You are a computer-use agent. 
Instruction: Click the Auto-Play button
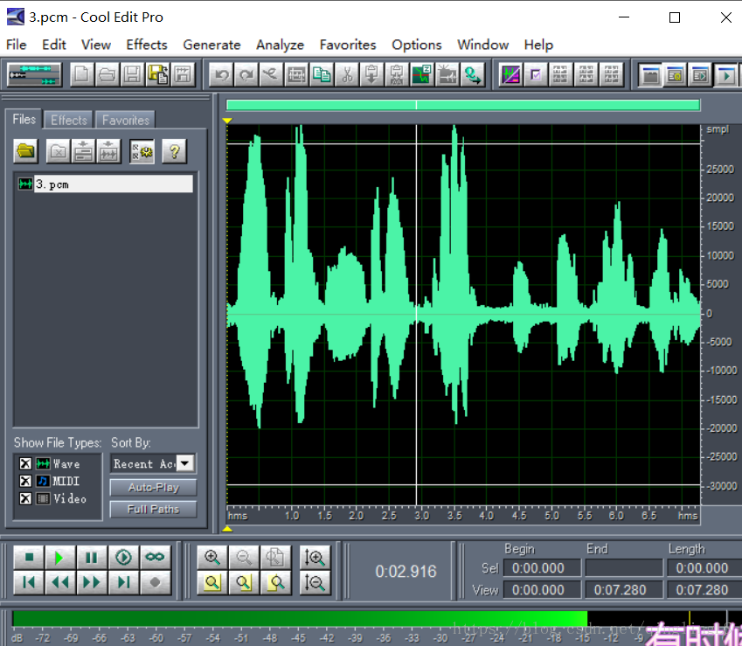pyautogui.click(x=152, y=487)
